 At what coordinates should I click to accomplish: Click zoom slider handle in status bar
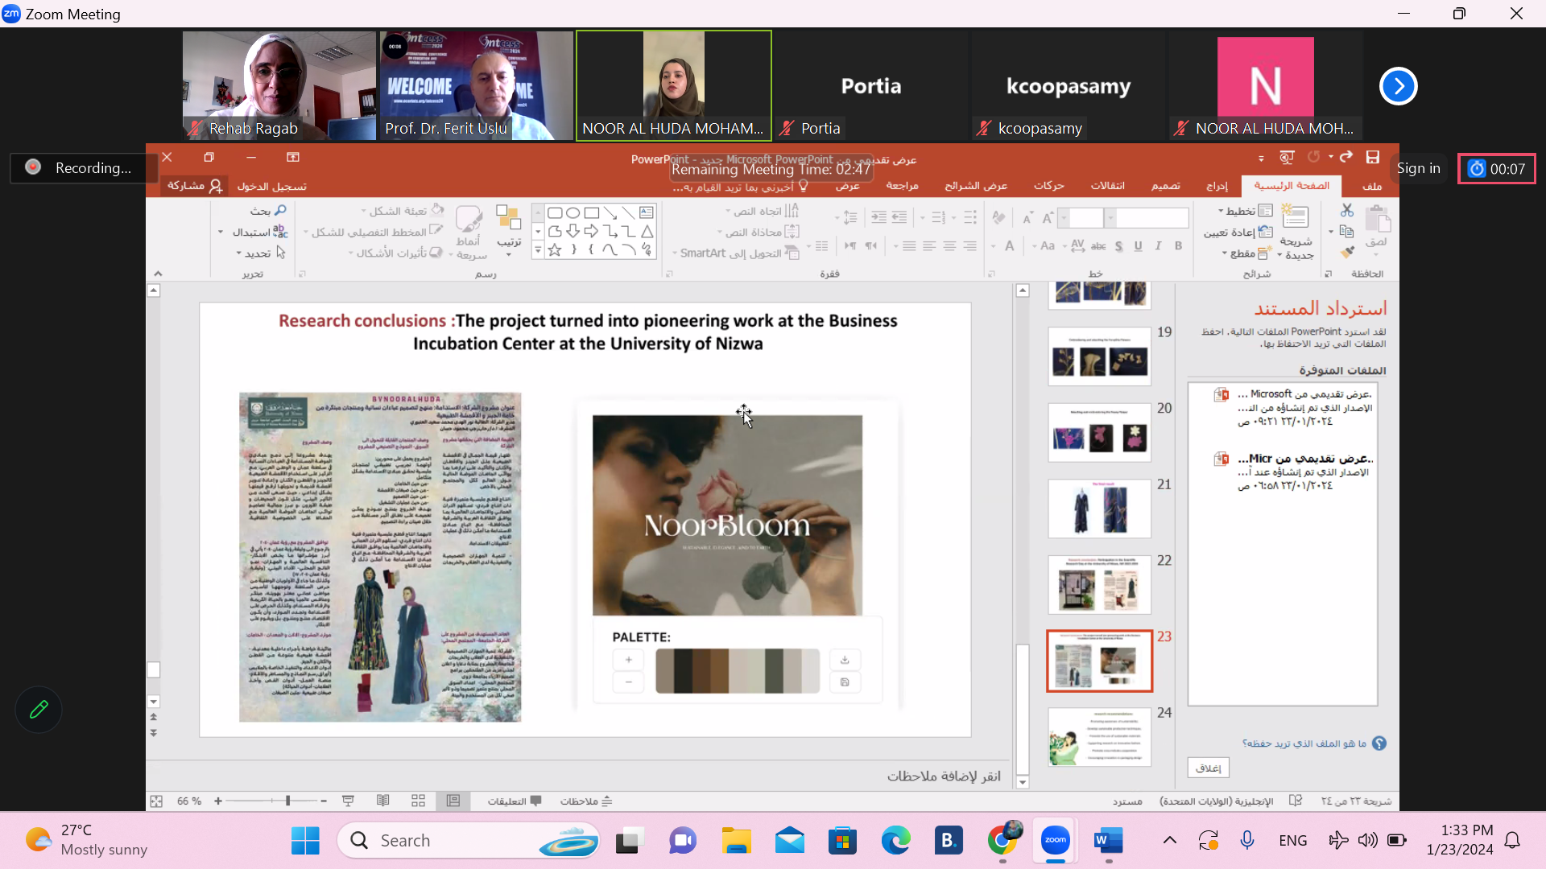coord(287,801)
